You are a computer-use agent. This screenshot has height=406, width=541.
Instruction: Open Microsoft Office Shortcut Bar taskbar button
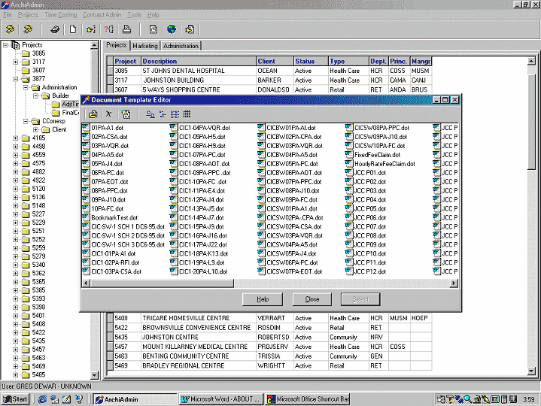[x=308, y=399]
